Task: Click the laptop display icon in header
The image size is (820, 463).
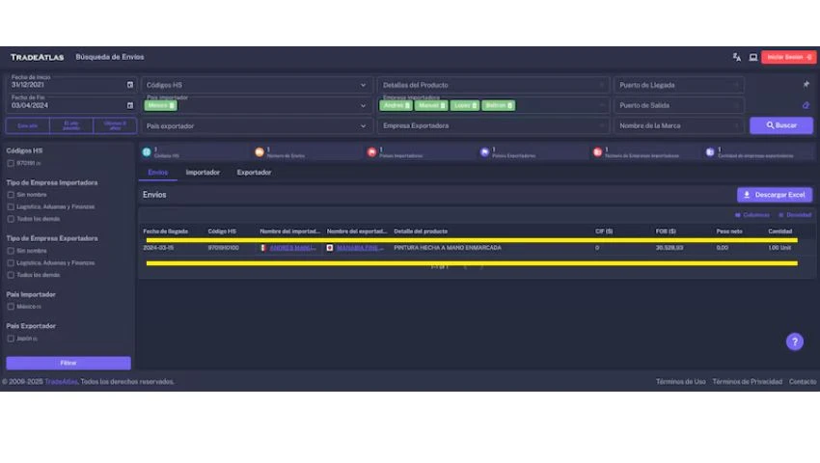Action: click(752, 57)
